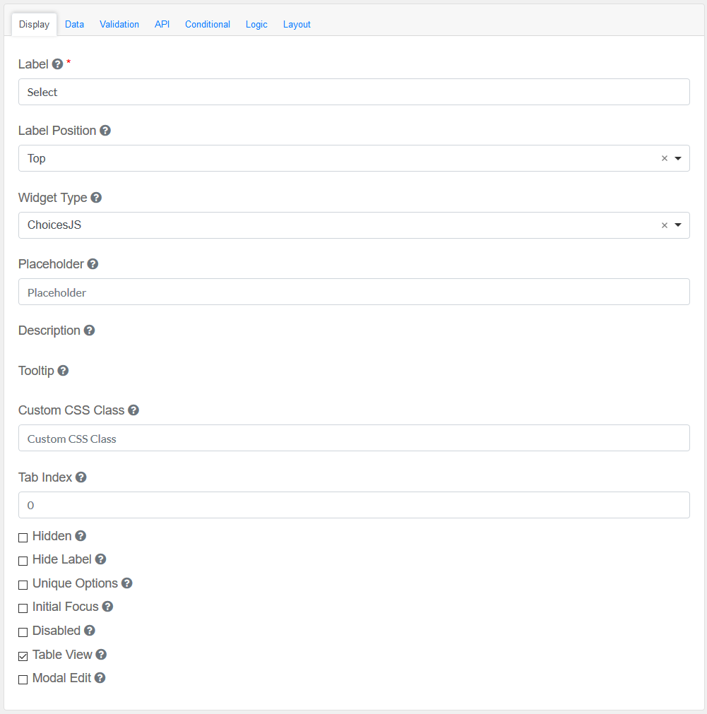
Task: Click help icon next to Label
Action: click(x=58, y=64)
